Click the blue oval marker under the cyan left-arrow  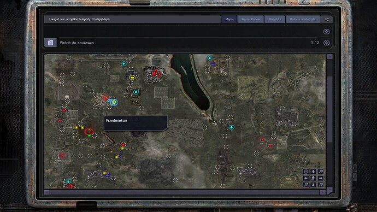click(x=213, y=64)
